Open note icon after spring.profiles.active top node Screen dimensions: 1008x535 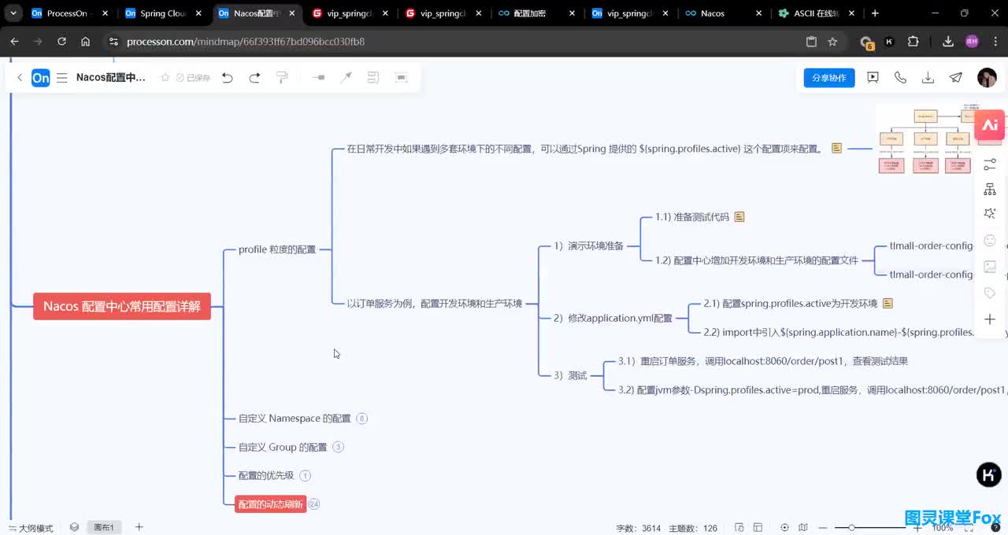pyautogui.click(x=836, y=148)
